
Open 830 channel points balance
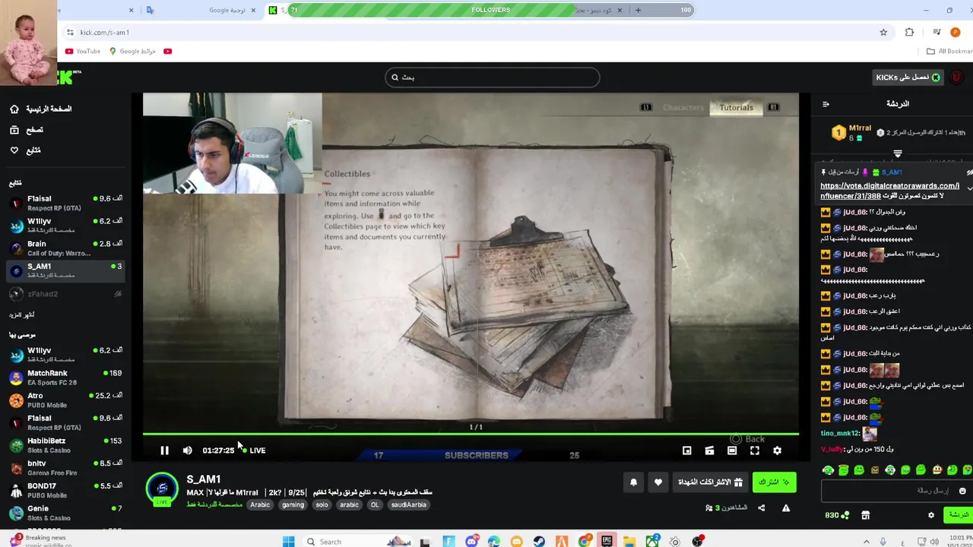pos(837,515)
